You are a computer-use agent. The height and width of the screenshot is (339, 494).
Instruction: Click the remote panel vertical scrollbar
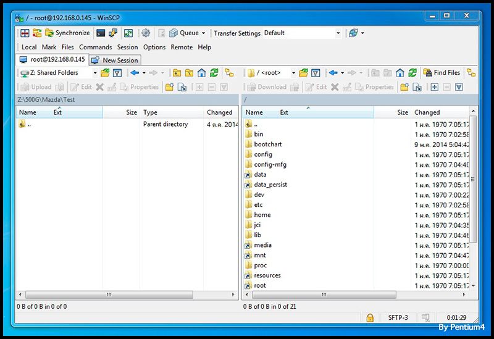(473, 179)
